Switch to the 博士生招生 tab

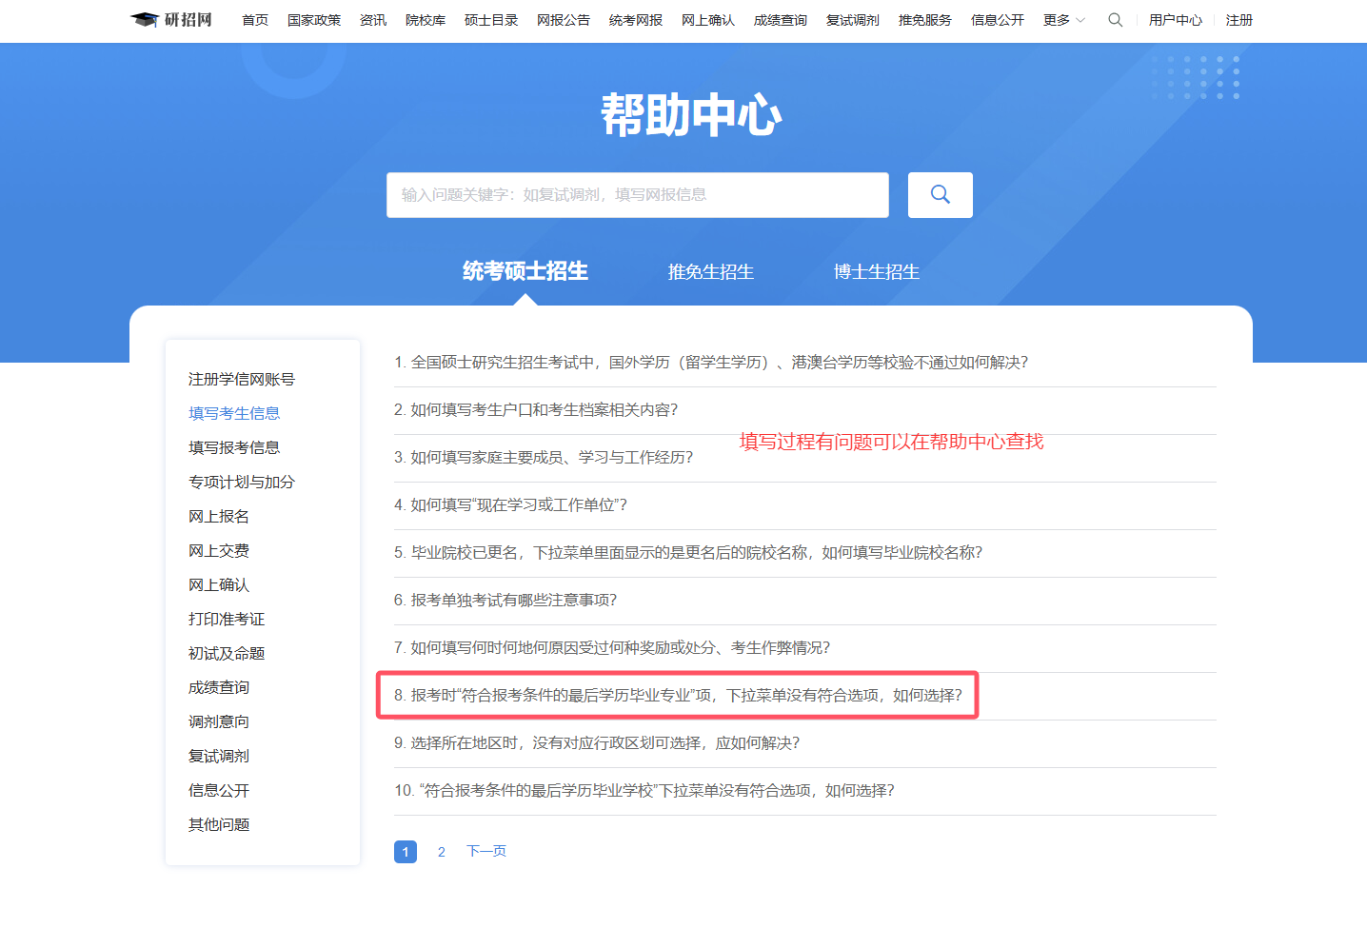876,272
